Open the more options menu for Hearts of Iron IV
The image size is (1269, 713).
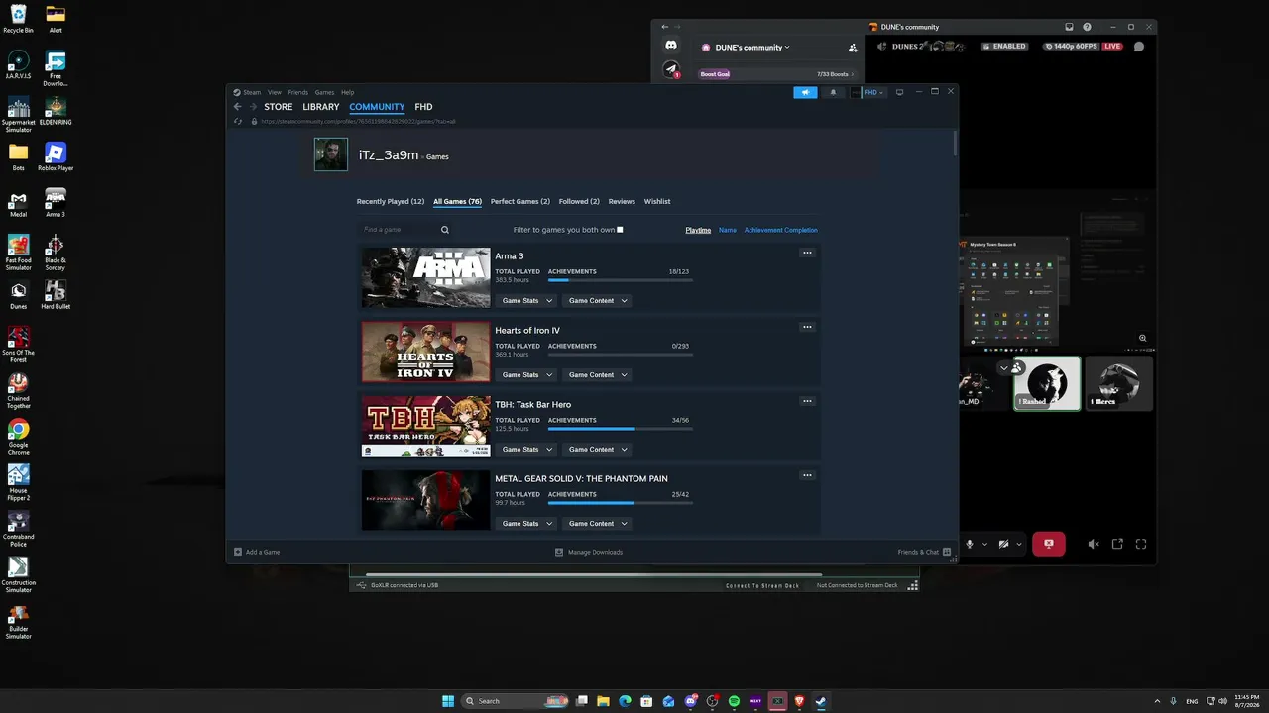click(807, 327)
